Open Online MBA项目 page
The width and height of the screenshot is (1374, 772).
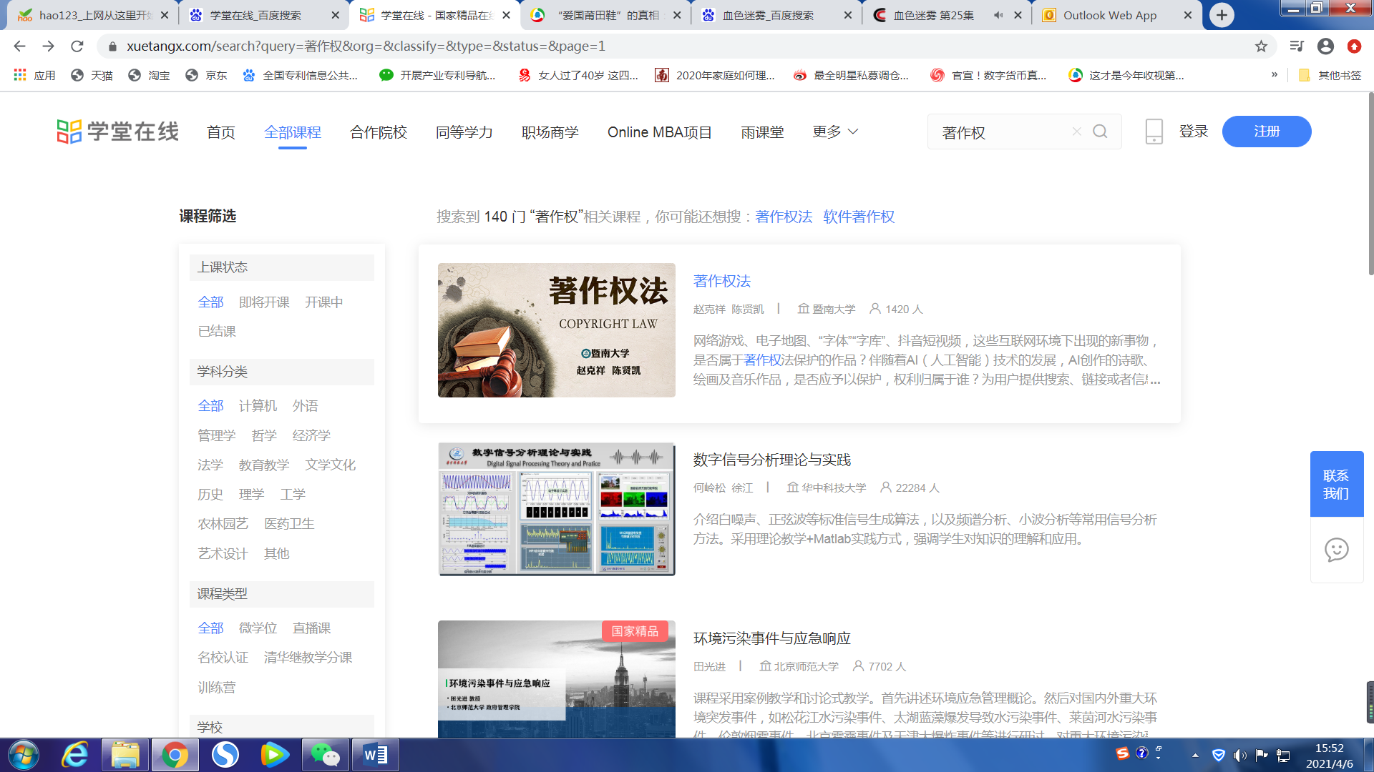pyautogui.click(x=660, y=132)
